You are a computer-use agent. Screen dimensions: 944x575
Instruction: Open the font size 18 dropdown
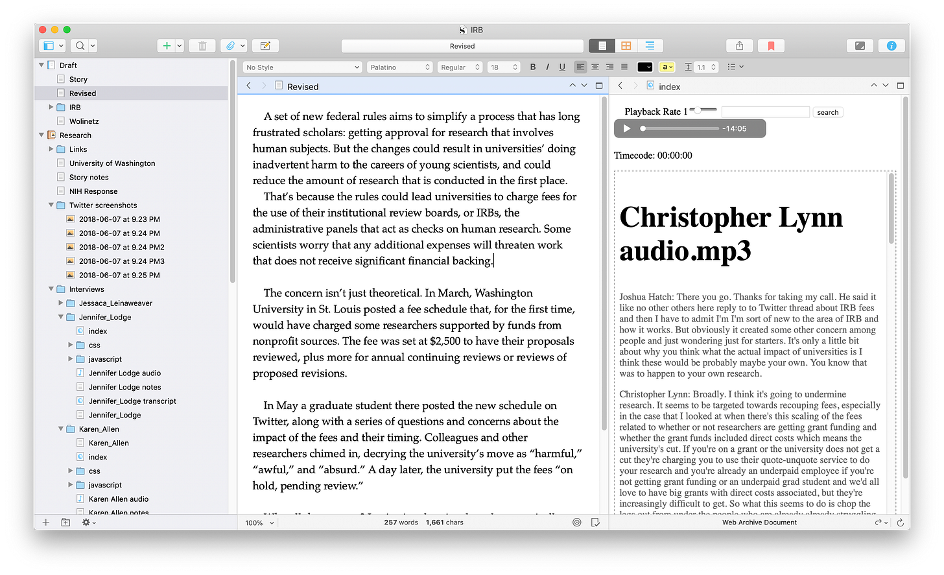pyautogui.click(x=504, y=67)
